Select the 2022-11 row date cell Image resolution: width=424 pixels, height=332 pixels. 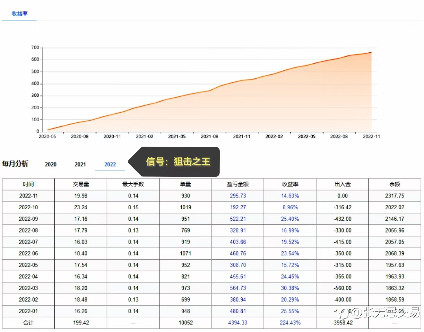click(28, 196)
